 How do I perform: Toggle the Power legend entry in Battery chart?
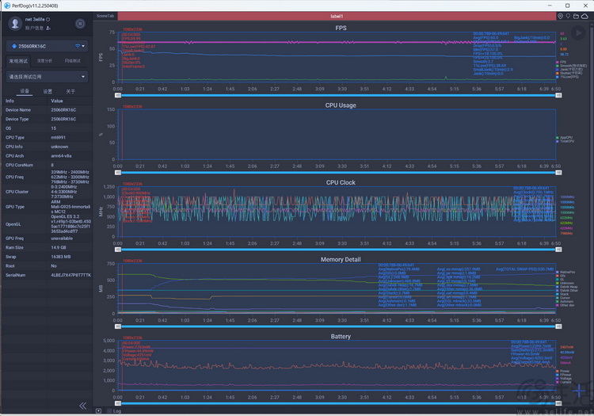tap(562, 371)
